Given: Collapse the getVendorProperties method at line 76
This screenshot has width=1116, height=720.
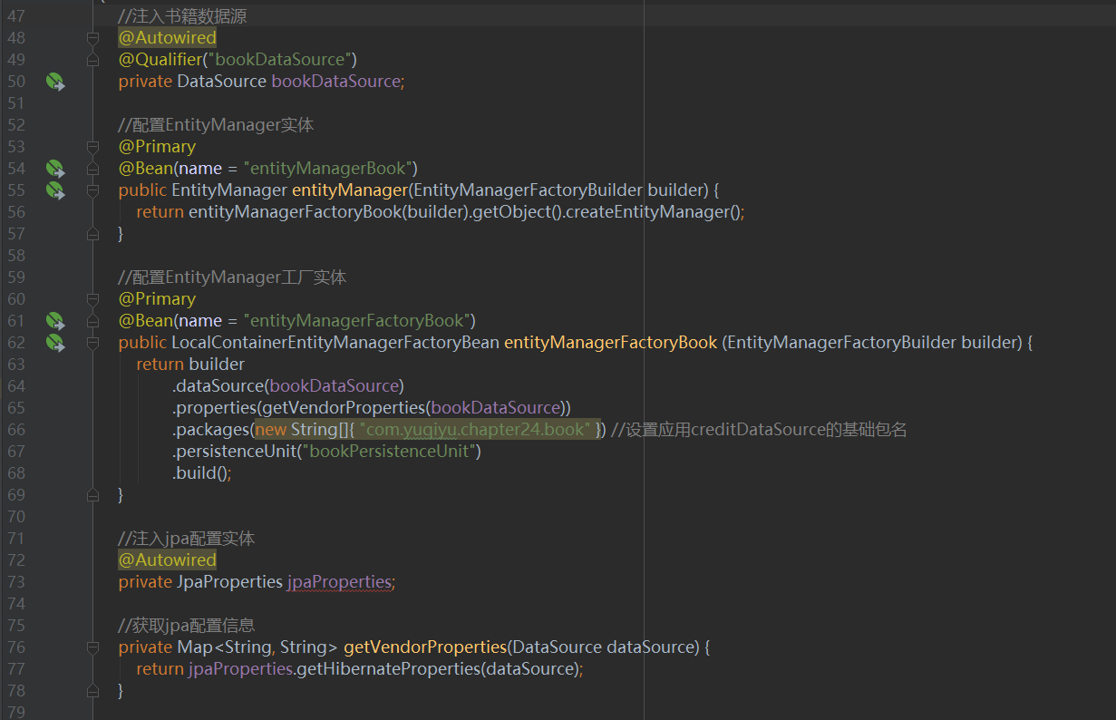Looking at the screenshot, I should pyautogui.click(x=92, y=647).
